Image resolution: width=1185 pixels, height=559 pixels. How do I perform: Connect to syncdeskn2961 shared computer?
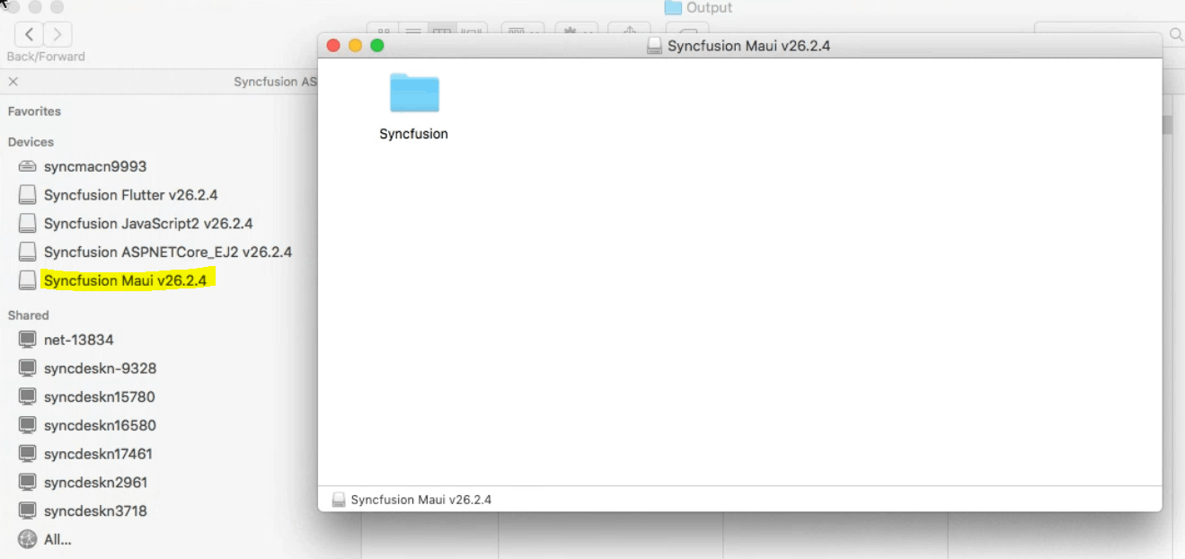tap(95, 483)
